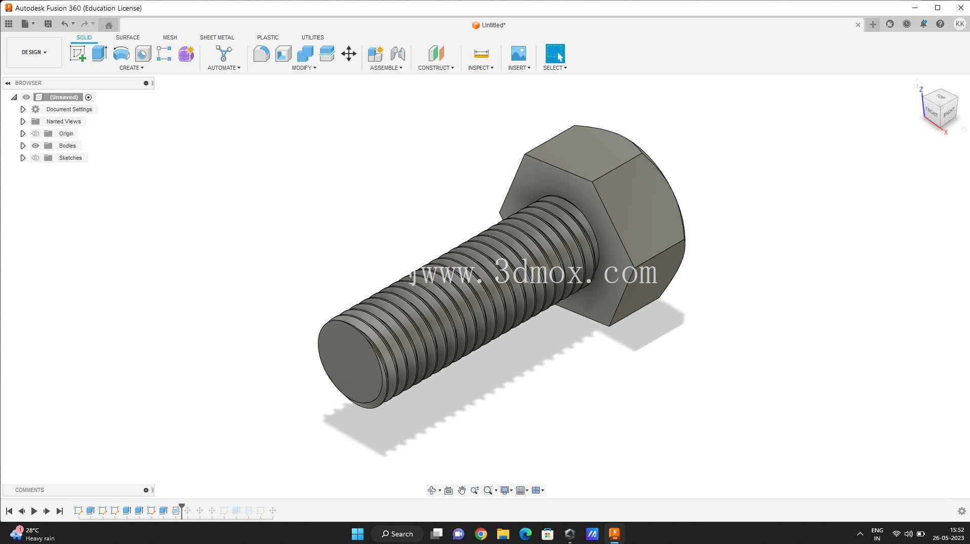970x544 pixels.
Task: Hide the Bodies folder with its eye icon
Action: click(x=35, y=146)
